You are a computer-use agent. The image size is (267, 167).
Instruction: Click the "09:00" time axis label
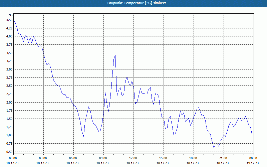click(103, 158)
